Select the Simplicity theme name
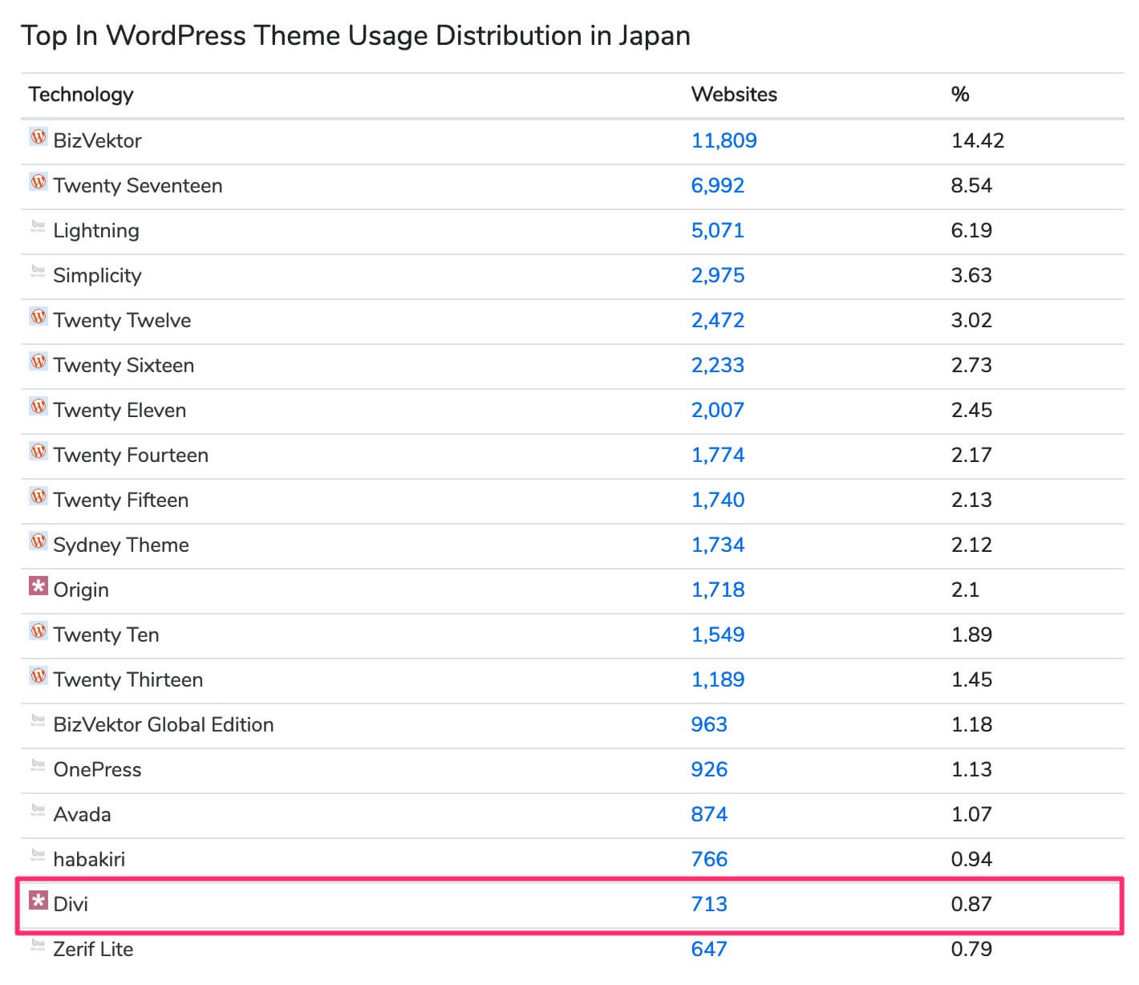The height and width of the screenshot is (985, 1139). 97,275
